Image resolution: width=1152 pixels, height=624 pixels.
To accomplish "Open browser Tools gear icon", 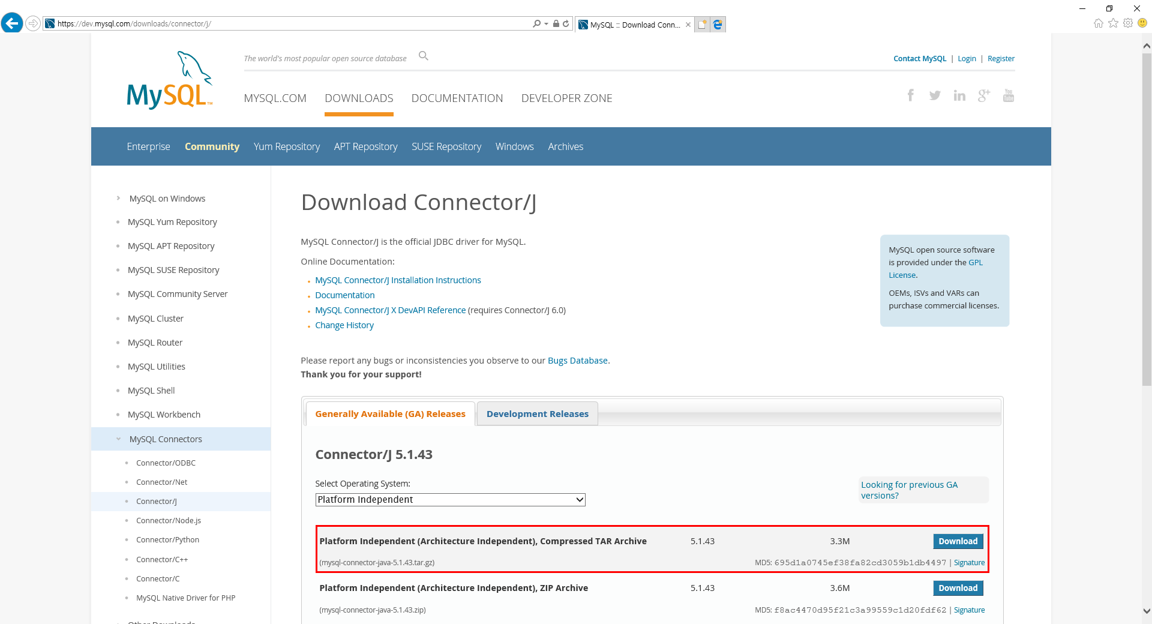I will 1128,23.
